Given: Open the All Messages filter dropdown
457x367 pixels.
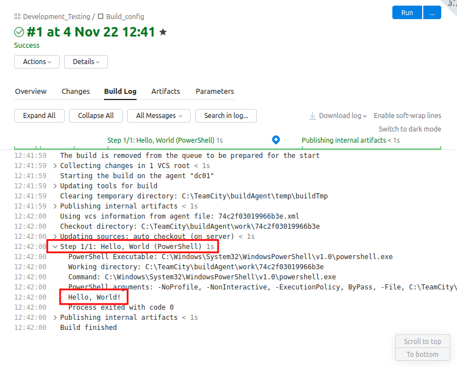Looking at the screenshot, I should pos(159,116).
